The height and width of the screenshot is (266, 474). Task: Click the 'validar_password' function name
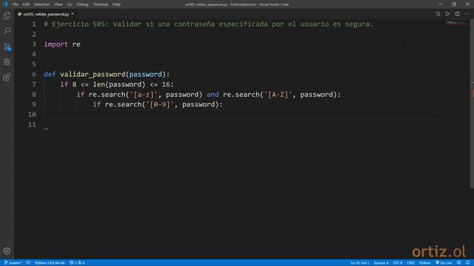[x=93, y=74]
